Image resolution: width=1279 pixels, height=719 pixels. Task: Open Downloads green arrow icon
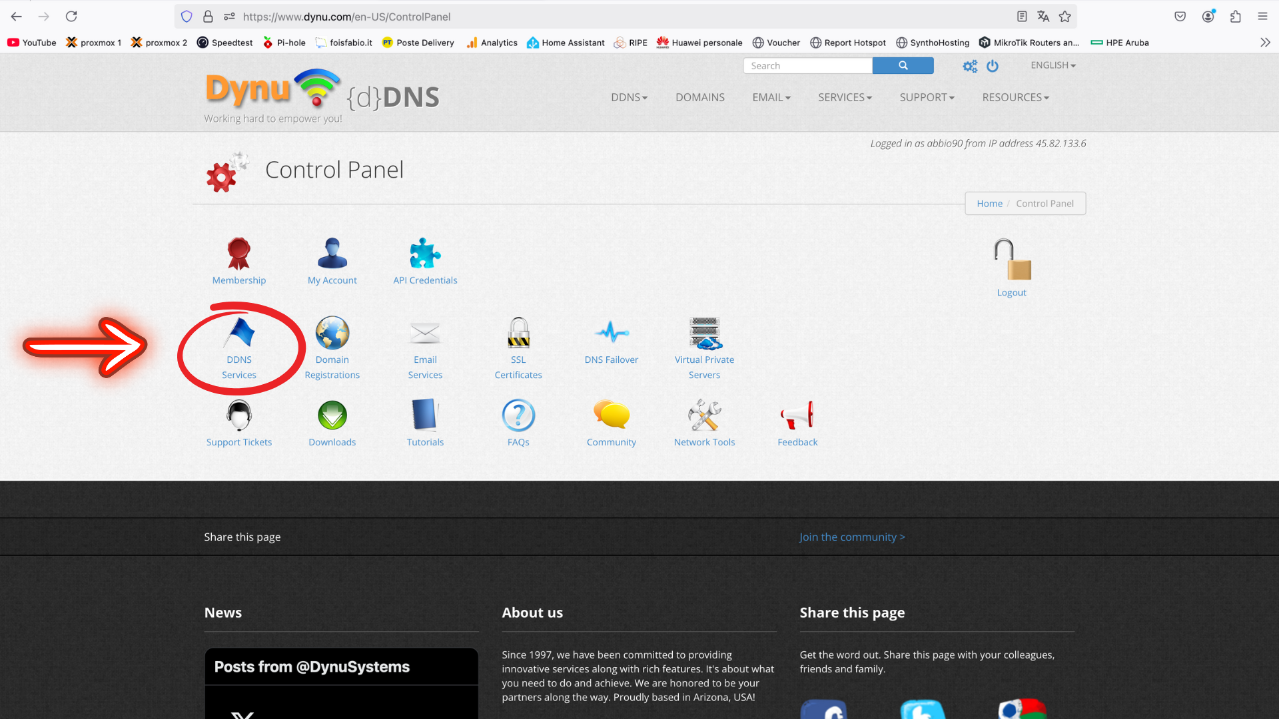(332, 415)
